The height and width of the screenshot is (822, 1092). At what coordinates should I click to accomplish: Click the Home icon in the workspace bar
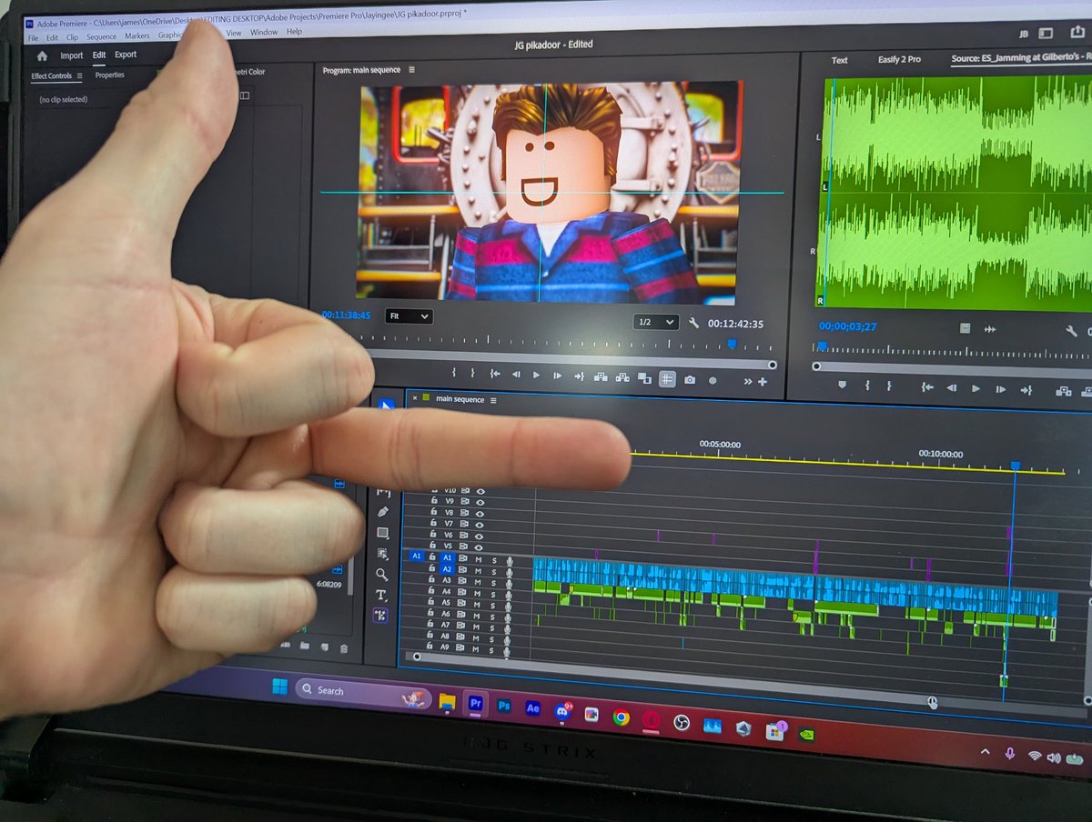42,55
